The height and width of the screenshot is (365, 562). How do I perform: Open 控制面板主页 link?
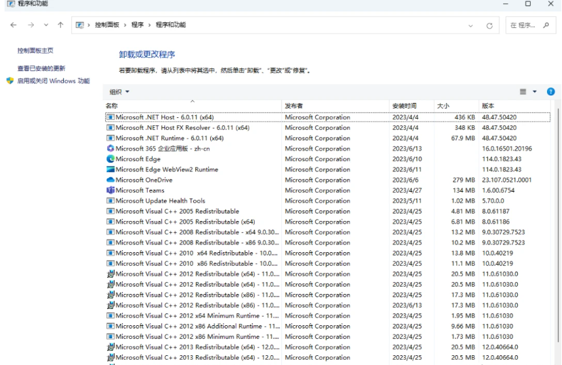click(x=35, y=50)
